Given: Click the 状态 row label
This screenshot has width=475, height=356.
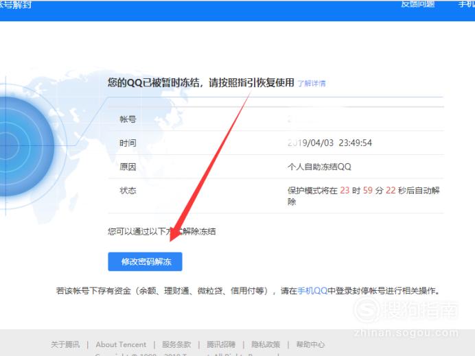Looking at the screenshot, I should tap(128, 191).
